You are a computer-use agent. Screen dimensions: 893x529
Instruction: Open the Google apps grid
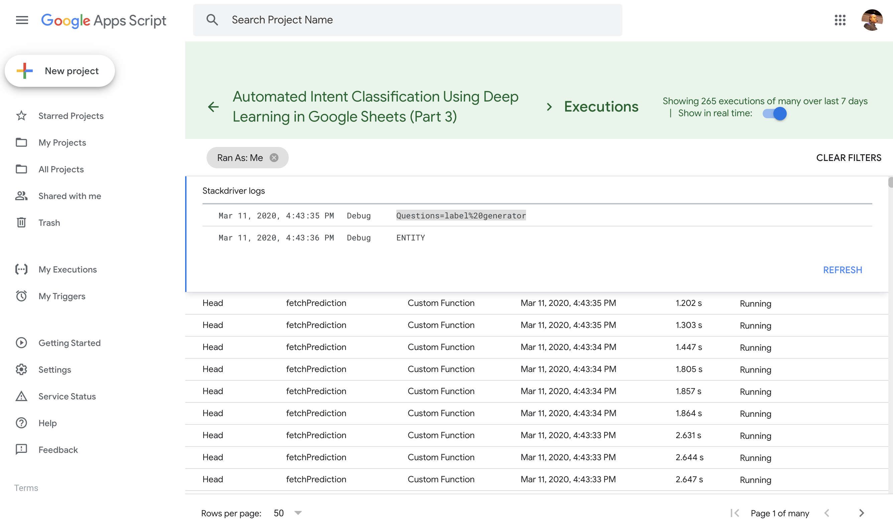(840, 20)
